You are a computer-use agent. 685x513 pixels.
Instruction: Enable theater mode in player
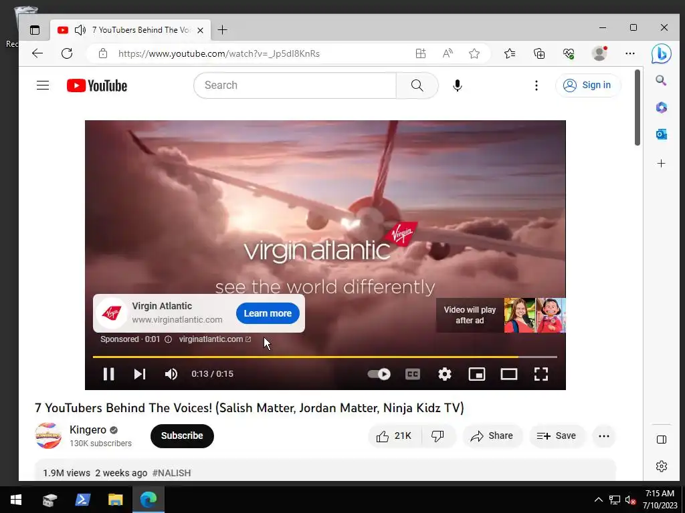tap(509, 374)
